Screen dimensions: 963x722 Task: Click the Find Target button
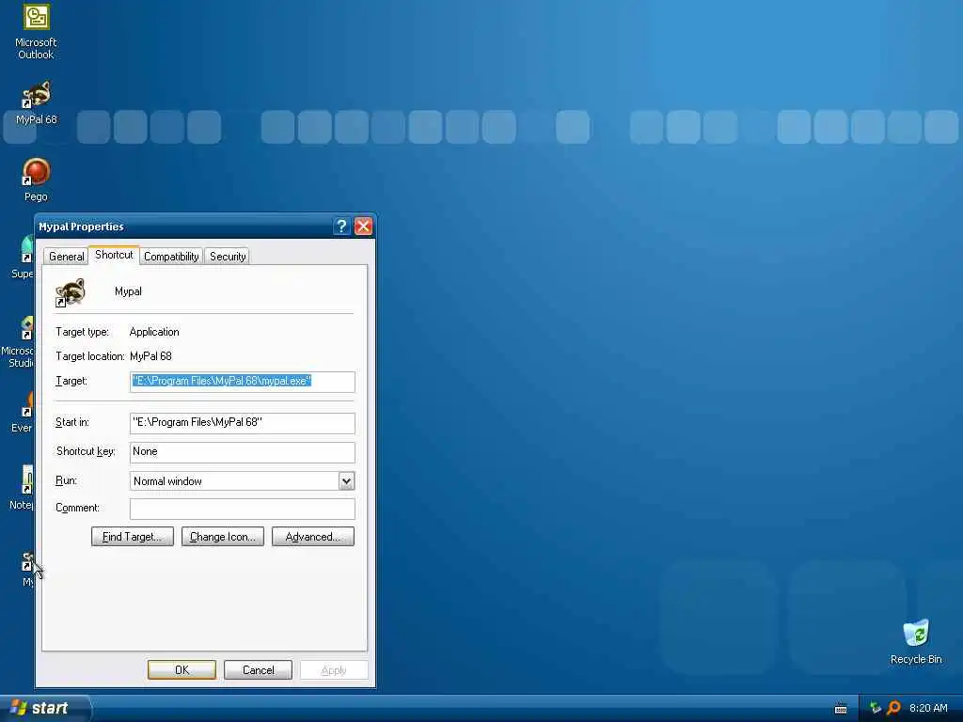coord(132,537)
